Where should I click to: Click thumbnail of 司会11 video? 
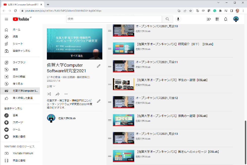click(x=124, y=66)
